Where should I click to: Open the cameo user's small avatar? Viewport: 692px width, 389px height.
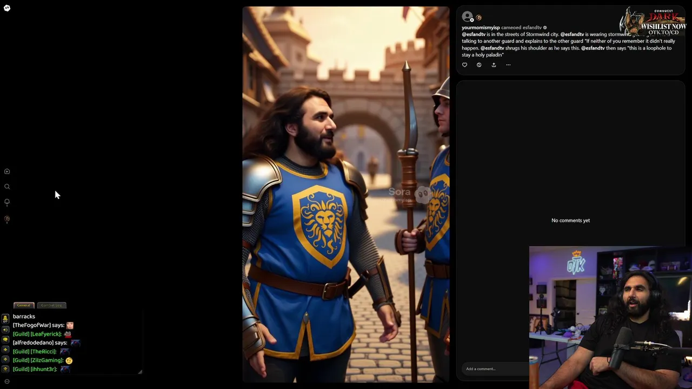point(478,18)
